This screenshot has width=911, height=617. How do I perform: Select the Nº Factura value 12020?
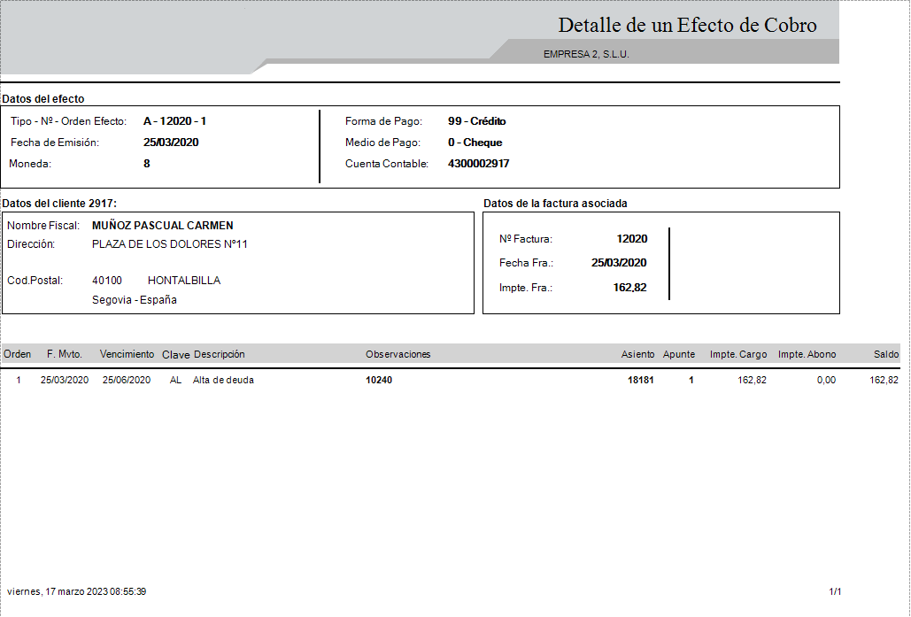coord(633,239)
